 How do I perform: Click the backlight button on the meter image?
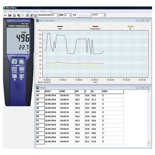pyautogui.click(x=15, y=62)
